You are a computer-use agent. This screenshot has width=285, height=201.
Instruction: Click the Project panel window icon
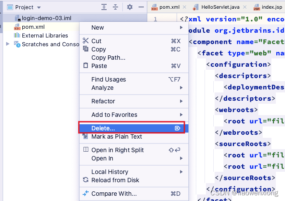click(x=10, y=7)
